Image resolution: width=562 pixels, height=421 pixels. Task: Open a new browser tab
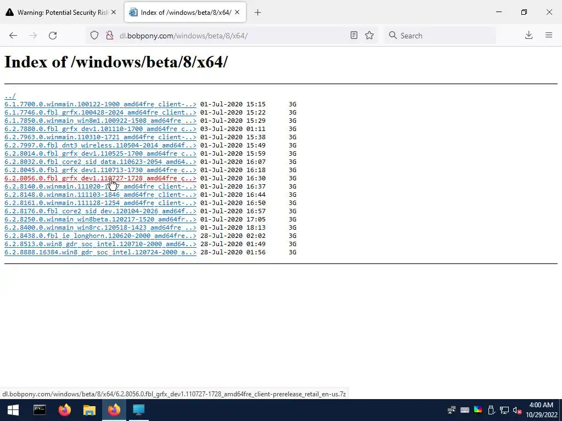click(x=257, y=13)
